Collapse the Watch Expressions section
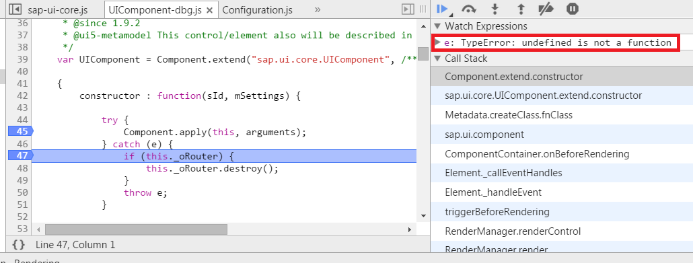 coord(437,26)
